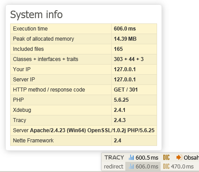
Task: Open the DIC container panel in the top bar row
Action: point(166,157)
